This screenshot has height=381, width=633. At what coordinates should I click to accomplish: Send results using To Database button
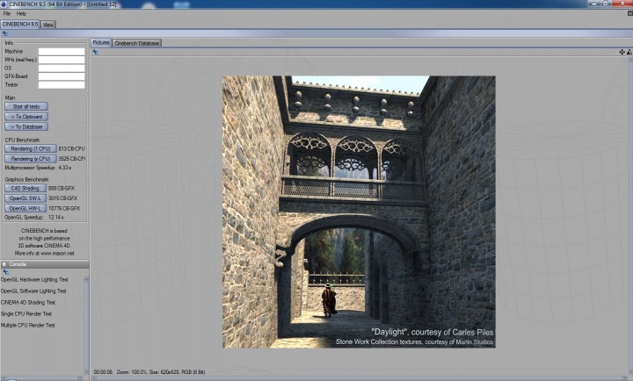26,126
